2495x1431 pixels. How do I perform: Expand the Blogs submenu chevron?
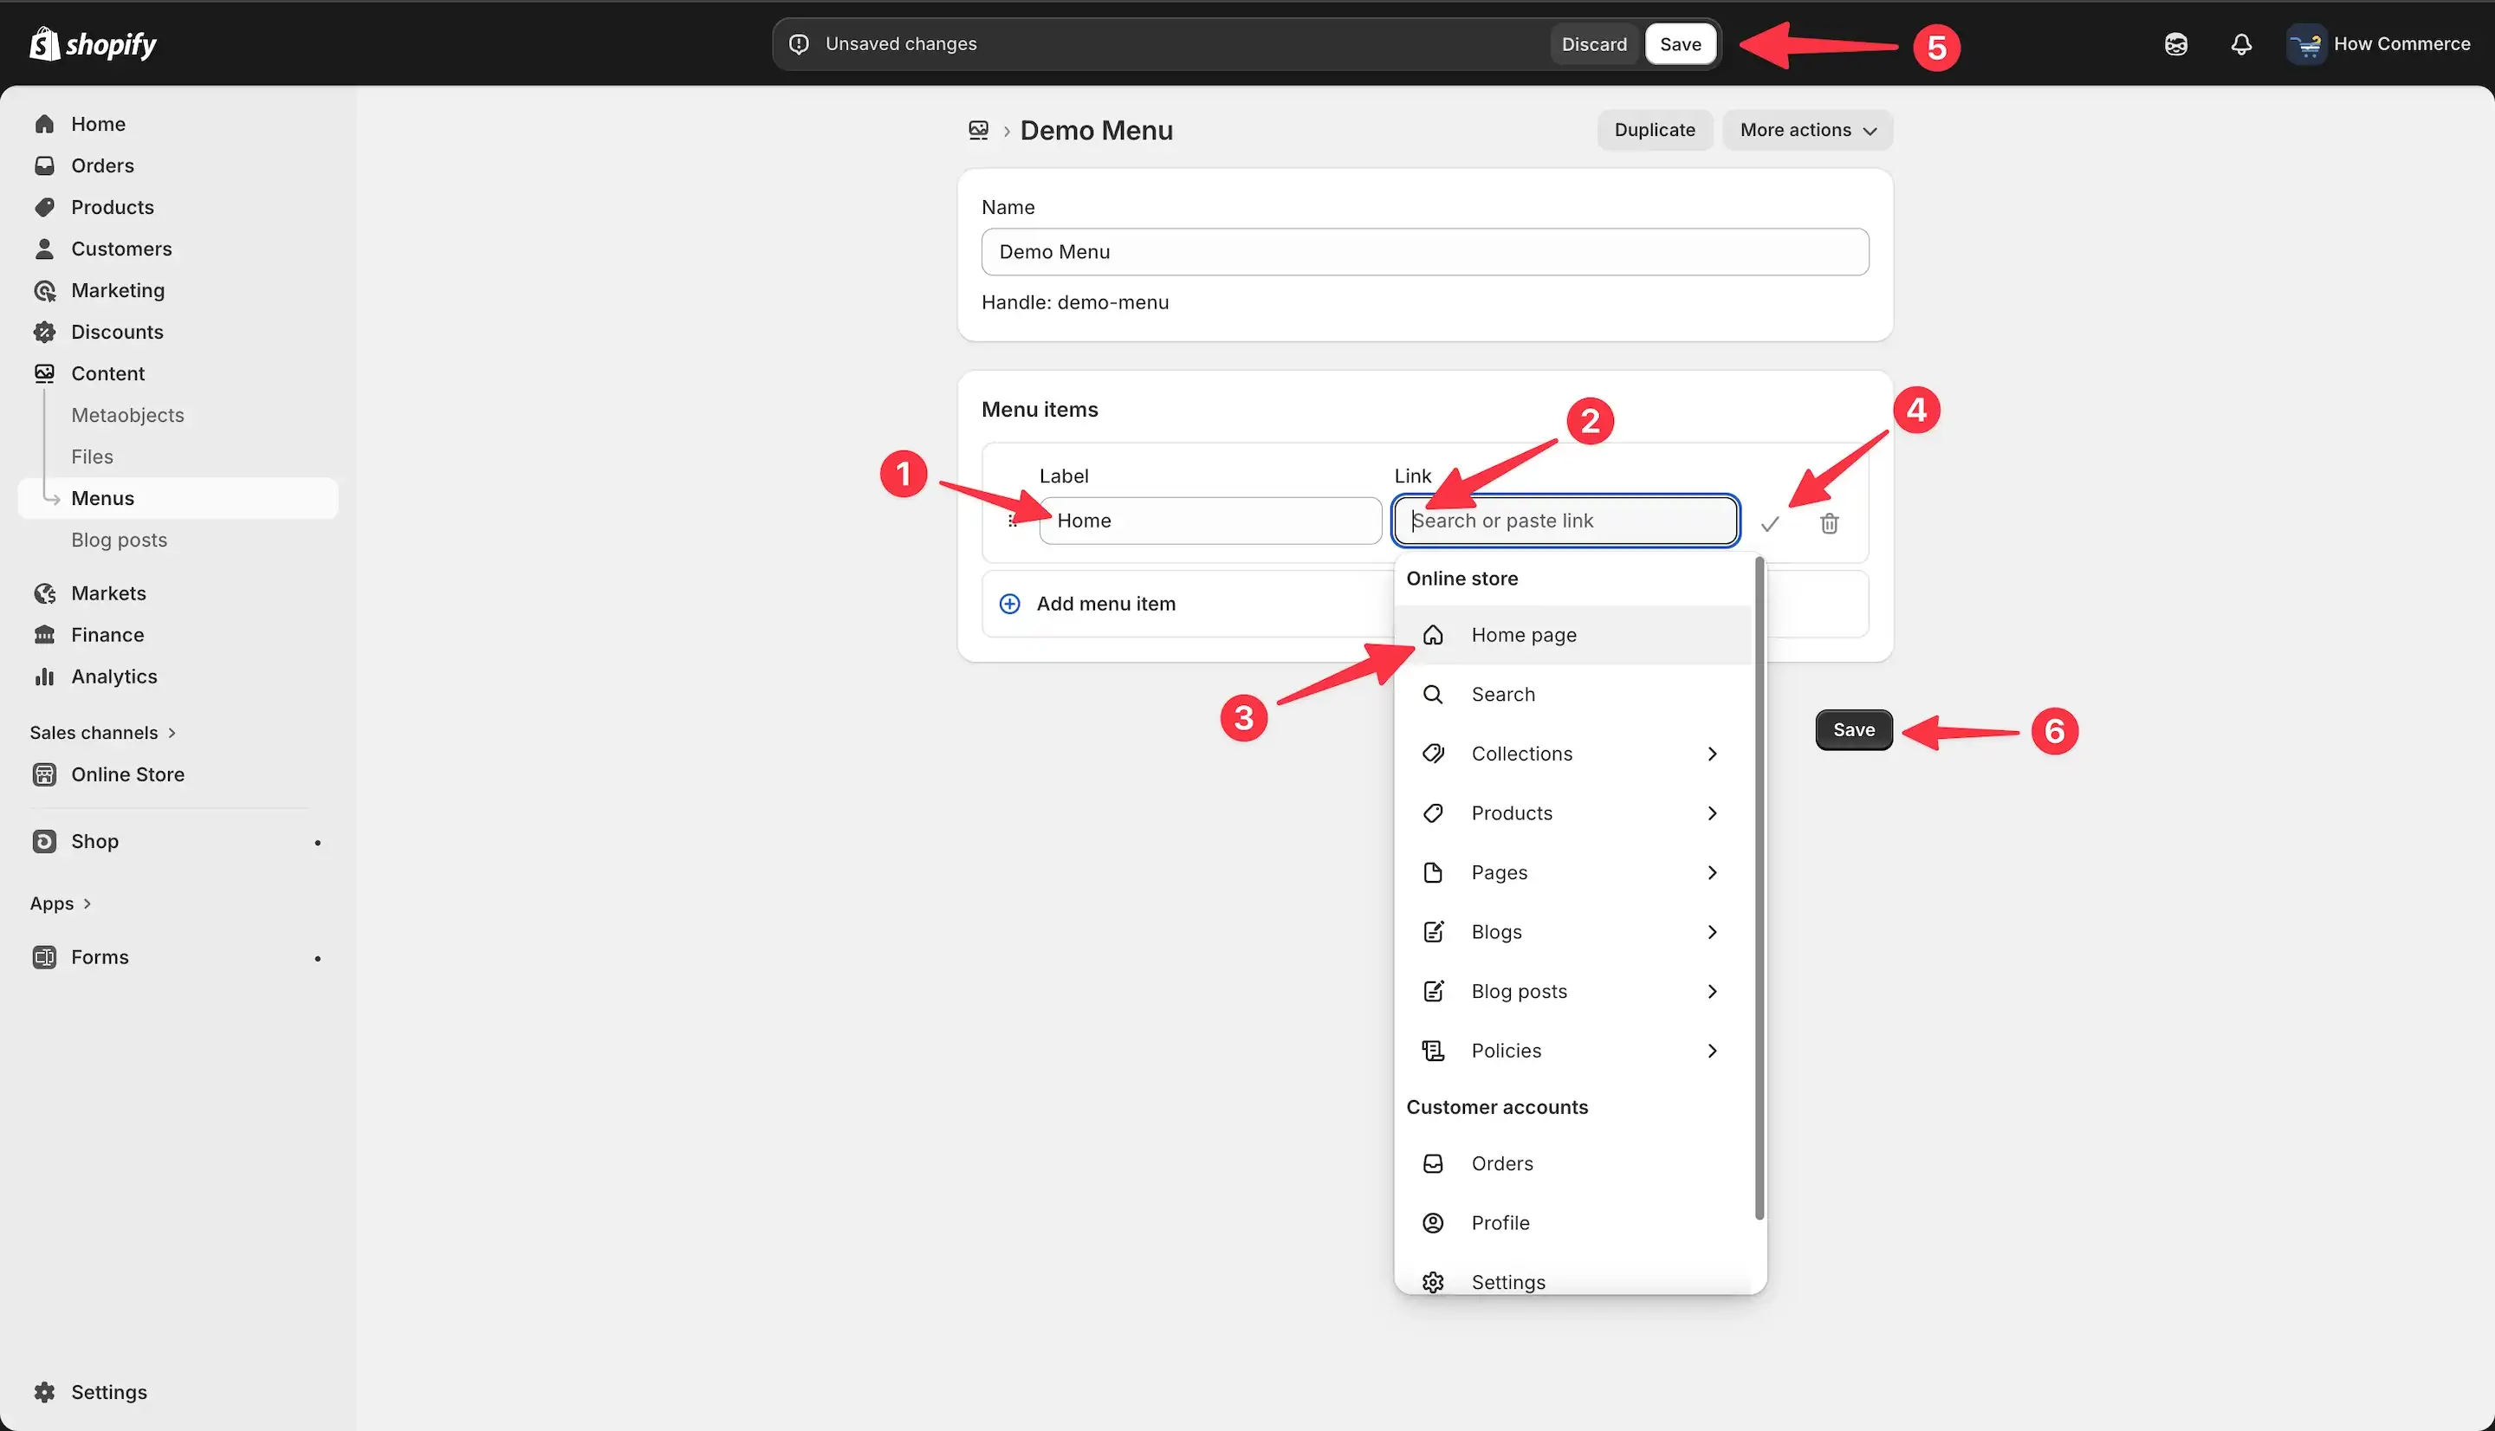pos(1712,932)
